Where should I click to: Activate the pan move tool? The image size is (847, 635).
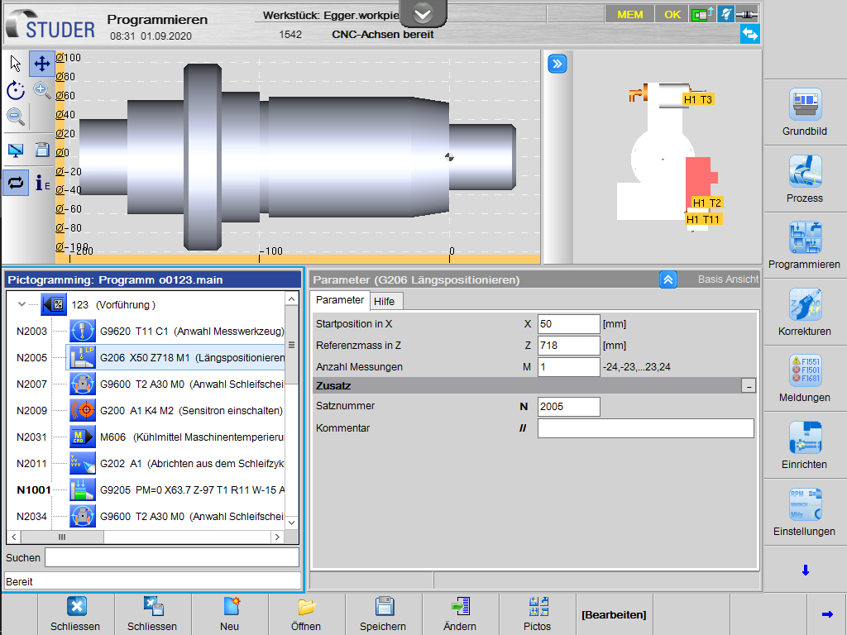(42, 64)
